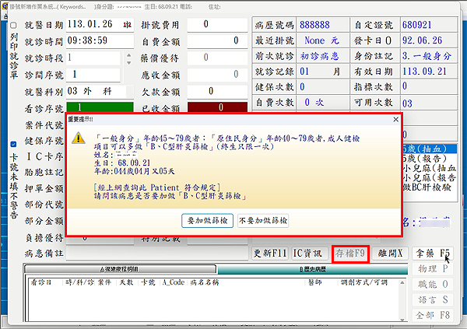Click the 離開X exit button
This screenshot has height=329, width=467.
point(390,253)
